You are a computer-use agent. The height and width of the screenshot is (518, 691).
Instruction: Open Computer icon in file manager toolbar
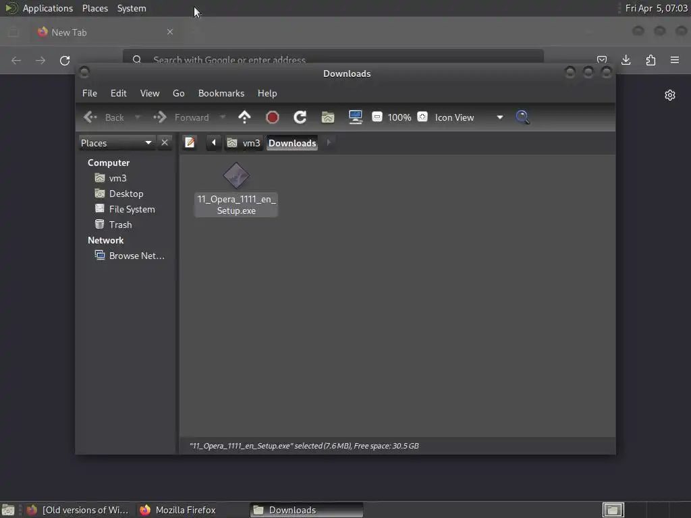(355, 117)
